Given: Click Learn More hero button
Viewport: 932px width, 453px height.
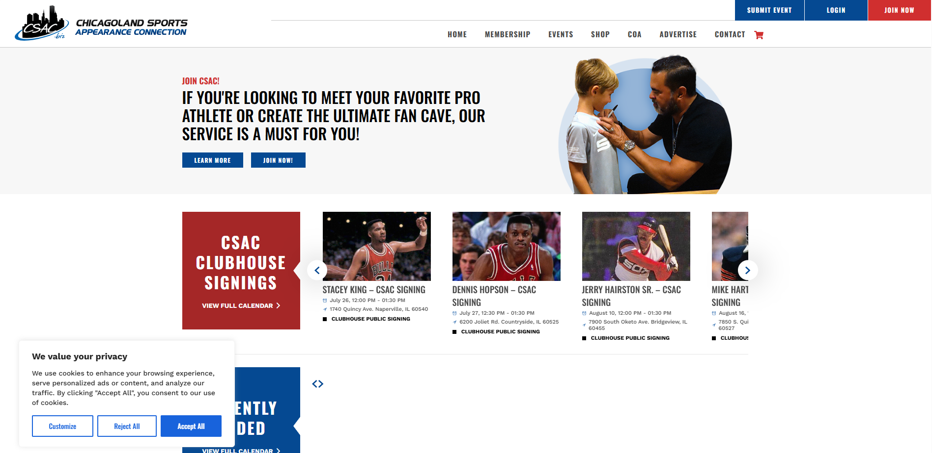Looking at the screenshot, I should (213, 160).
